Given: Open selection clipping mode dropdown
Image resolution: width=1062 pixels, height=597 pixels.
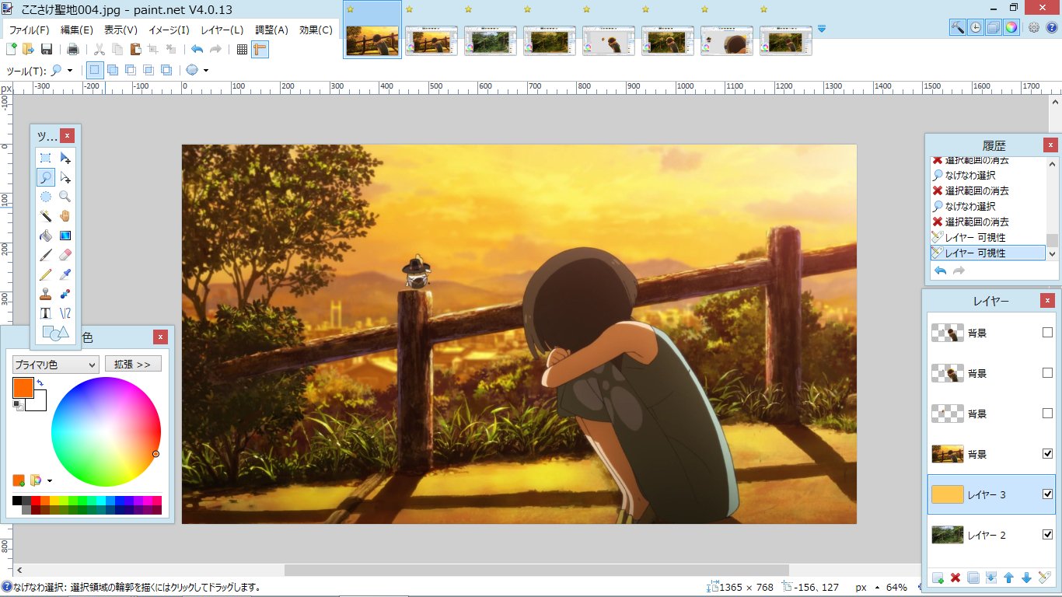Looking at the screenshot, I should pyautogui.click(x=197, y=71).
